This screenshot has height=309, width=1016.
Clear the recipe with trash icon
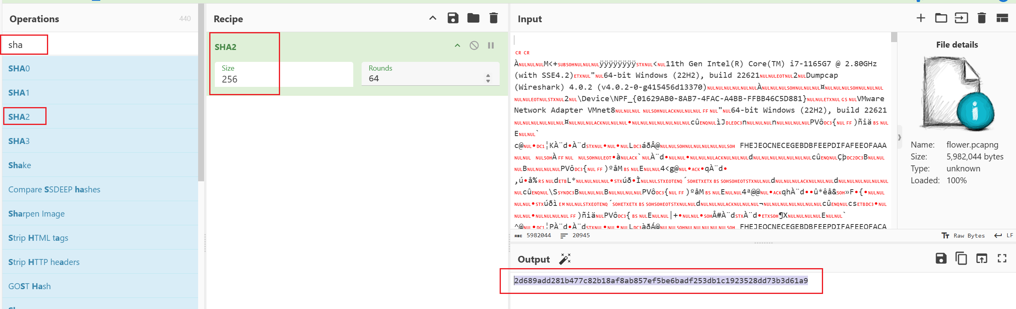[x=493, y=18]
